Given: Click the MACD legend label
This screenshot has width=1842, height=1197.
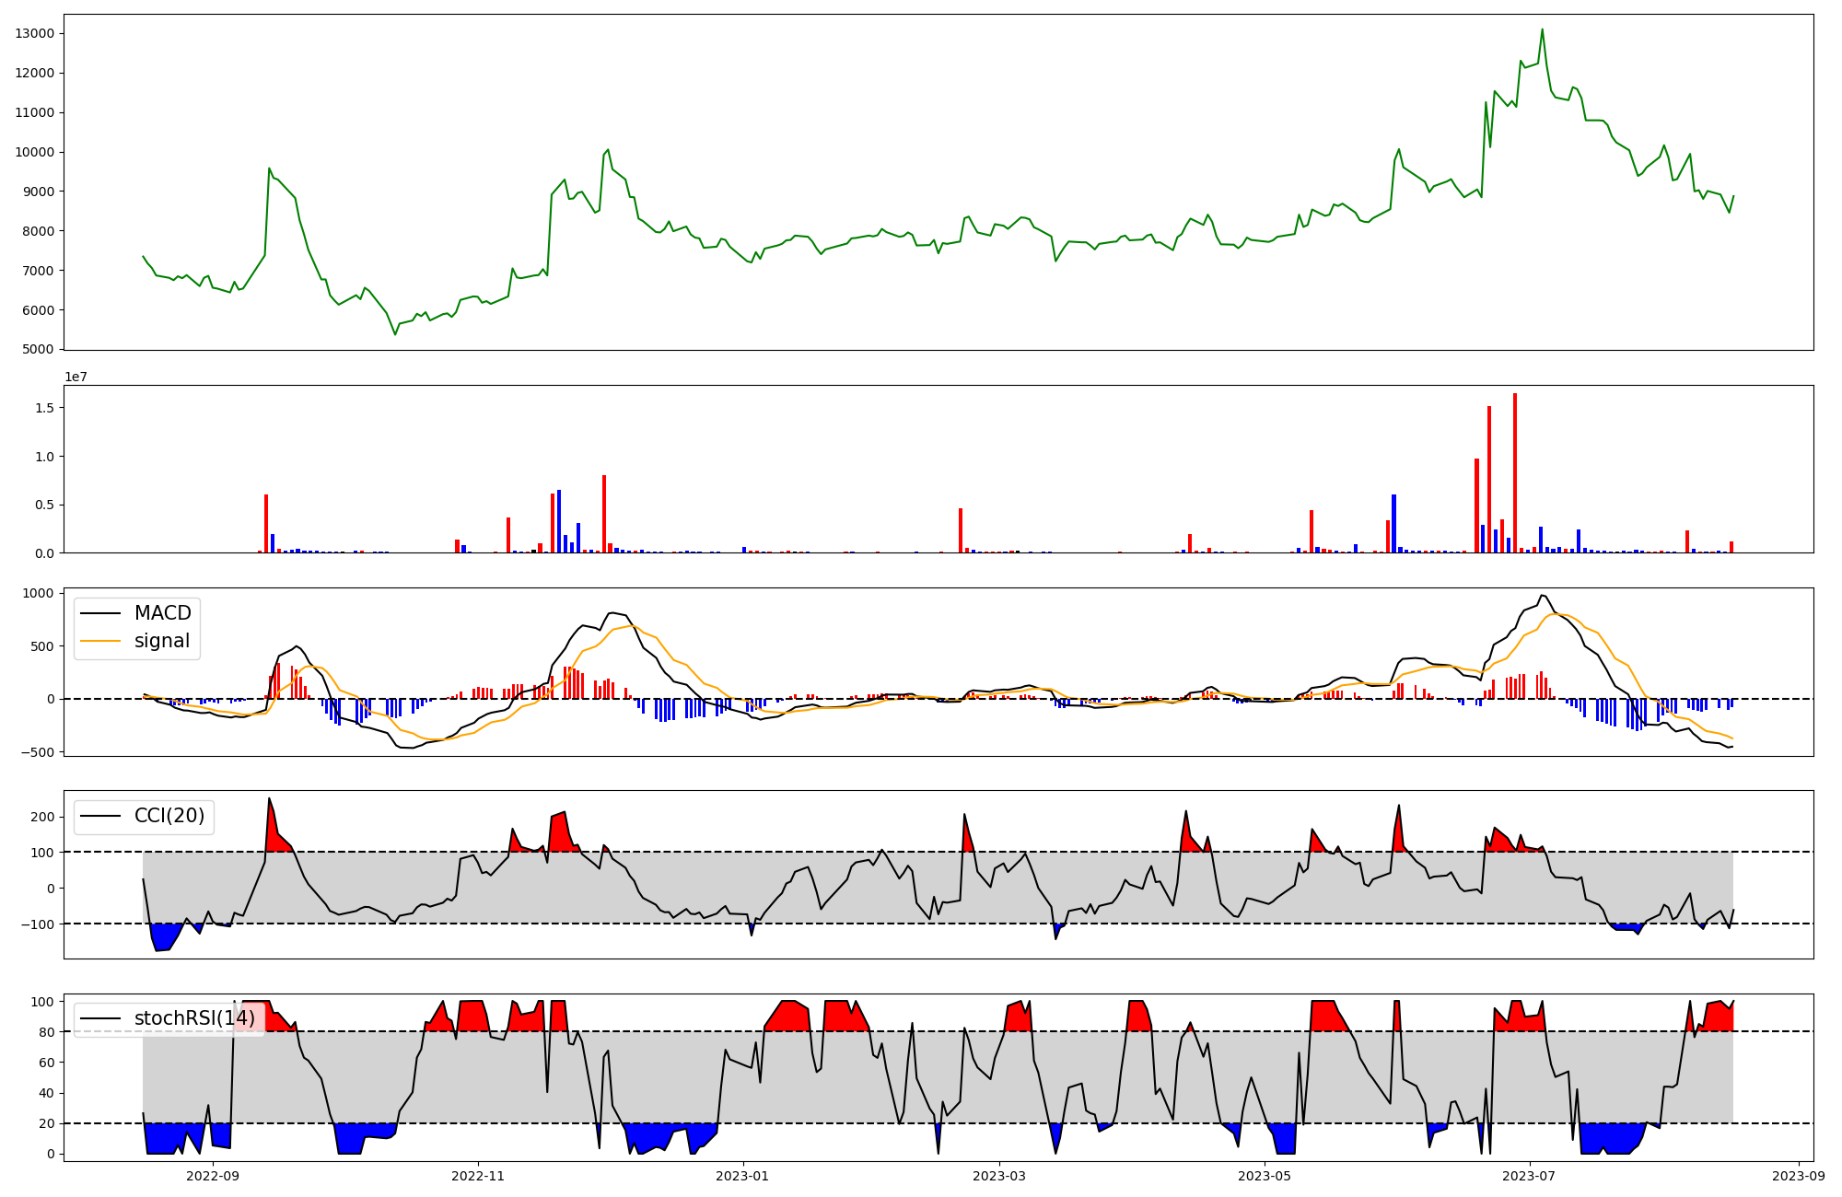Looking at the screenshot, I should click(162, 613).
